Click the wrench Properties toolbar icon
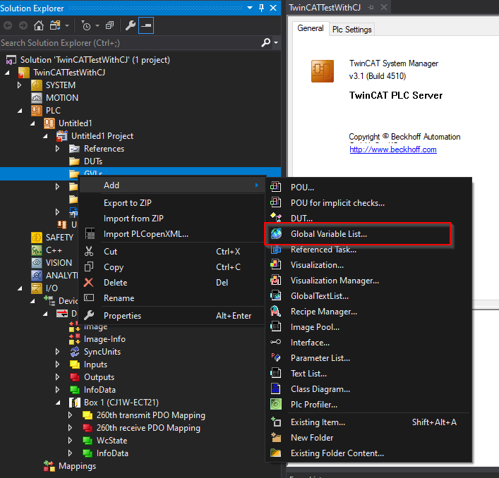499x478 pixels. pyautogui.click(x=130, y=25)
